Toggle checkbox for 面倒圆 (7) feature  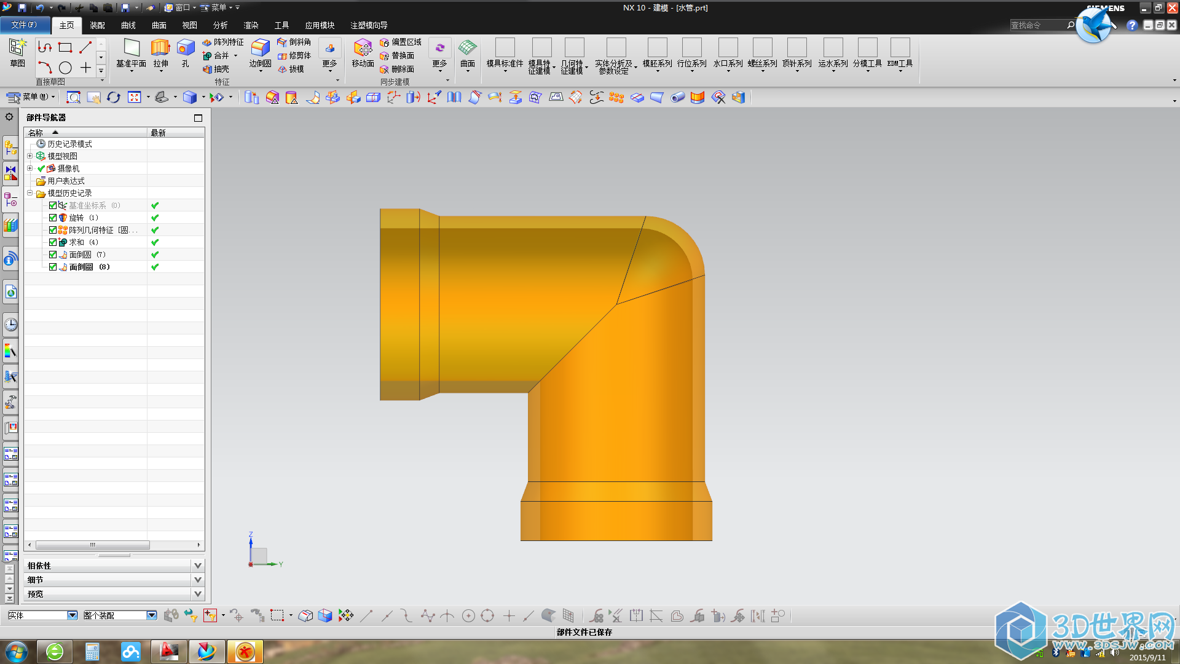53,255
